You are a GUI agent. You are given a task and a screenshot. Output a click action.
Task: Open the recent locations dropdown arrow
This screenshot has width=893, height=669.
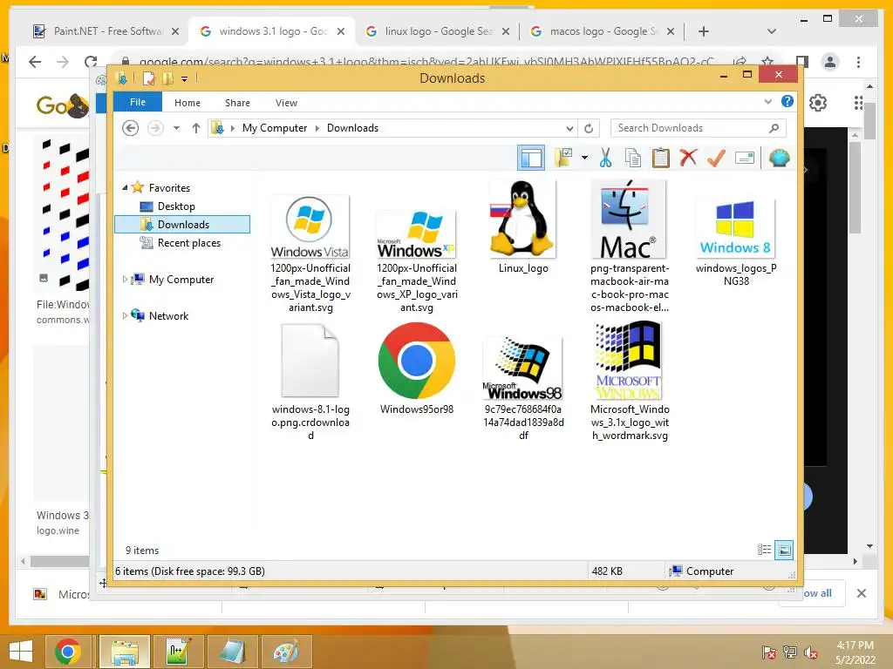(176, 128)
